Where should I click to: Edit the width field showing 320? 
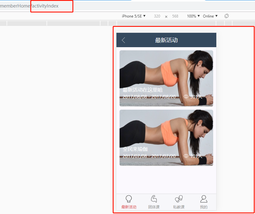click(157, 16)
